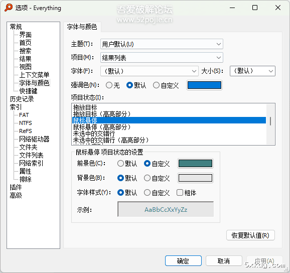Click 恢复默认值 restore defaults button

click(x=250, y=235)
